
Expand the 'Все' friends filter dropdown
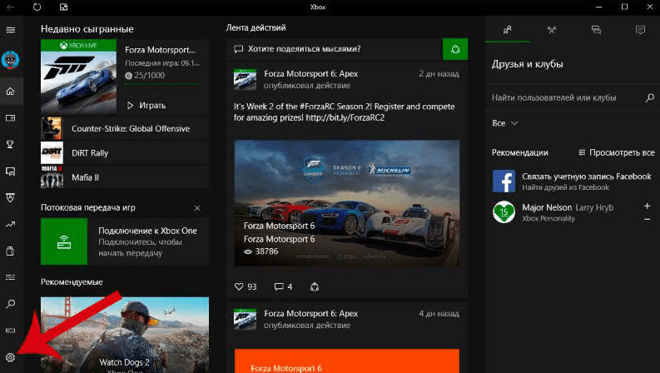coord(504,123)
